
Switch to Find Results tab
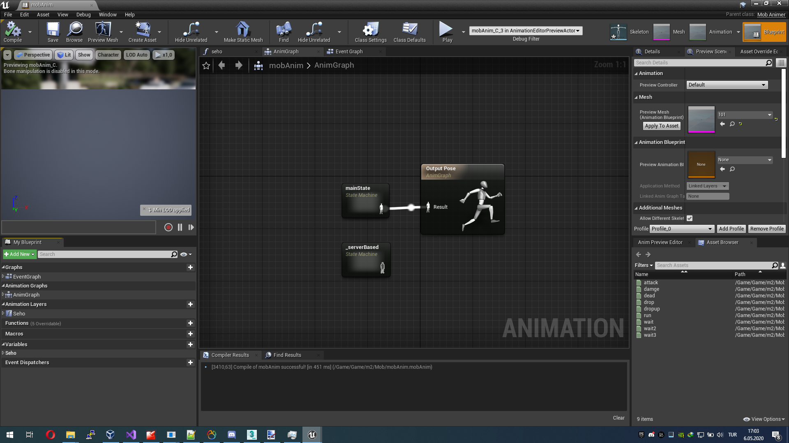287,355
